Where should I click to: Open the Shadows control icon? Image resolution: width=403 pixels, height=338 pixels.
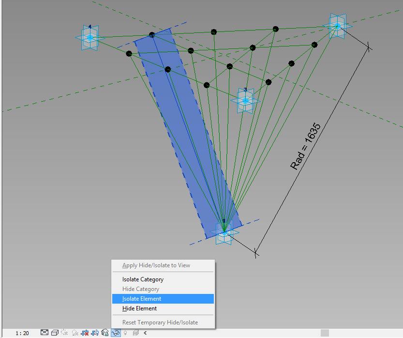pos(74,333)
